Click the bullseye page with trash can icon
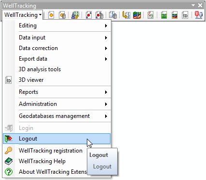The image size is (206, 180). point(62,15)
